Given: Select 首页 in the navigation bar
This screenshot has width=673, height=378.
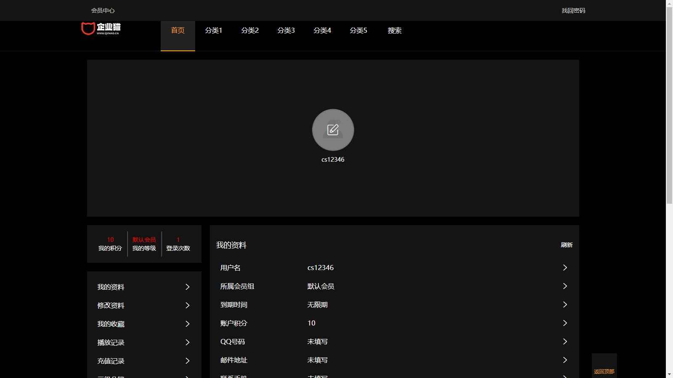Looking at the screenshot, I should (x=178, y=30).
